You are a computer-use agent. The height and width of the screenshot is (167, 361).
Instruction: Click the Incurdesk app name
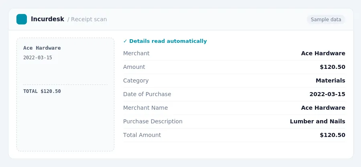click(x=47, y=19)
